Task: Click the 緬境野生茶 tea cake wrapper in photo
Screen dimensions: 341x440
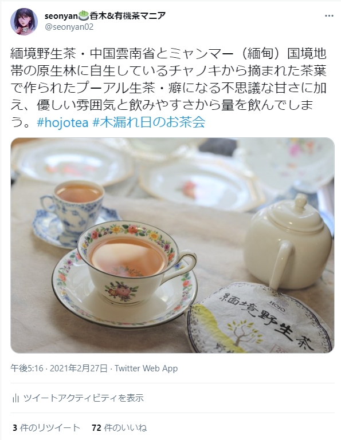Action: 261,319
